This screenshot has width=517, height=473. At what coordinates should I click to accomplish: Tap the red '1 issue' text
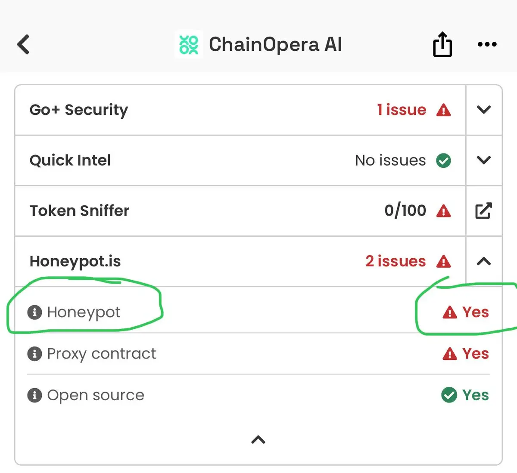tap(402, 110)
